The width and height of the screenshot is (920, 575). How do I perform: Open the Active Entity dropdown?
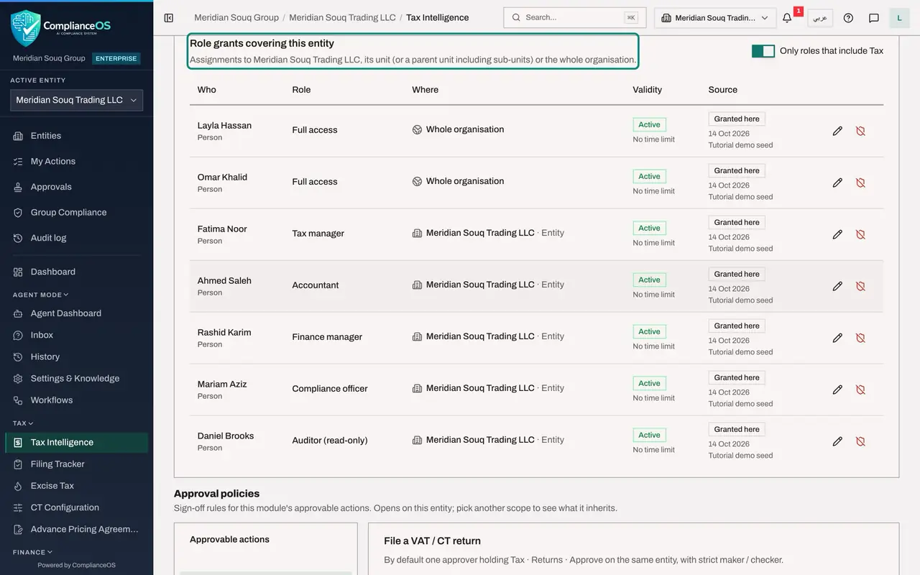pyautogui.click(x=76, y=100)
